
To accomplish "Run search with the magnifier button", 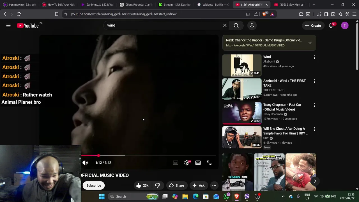I will 236,26.
